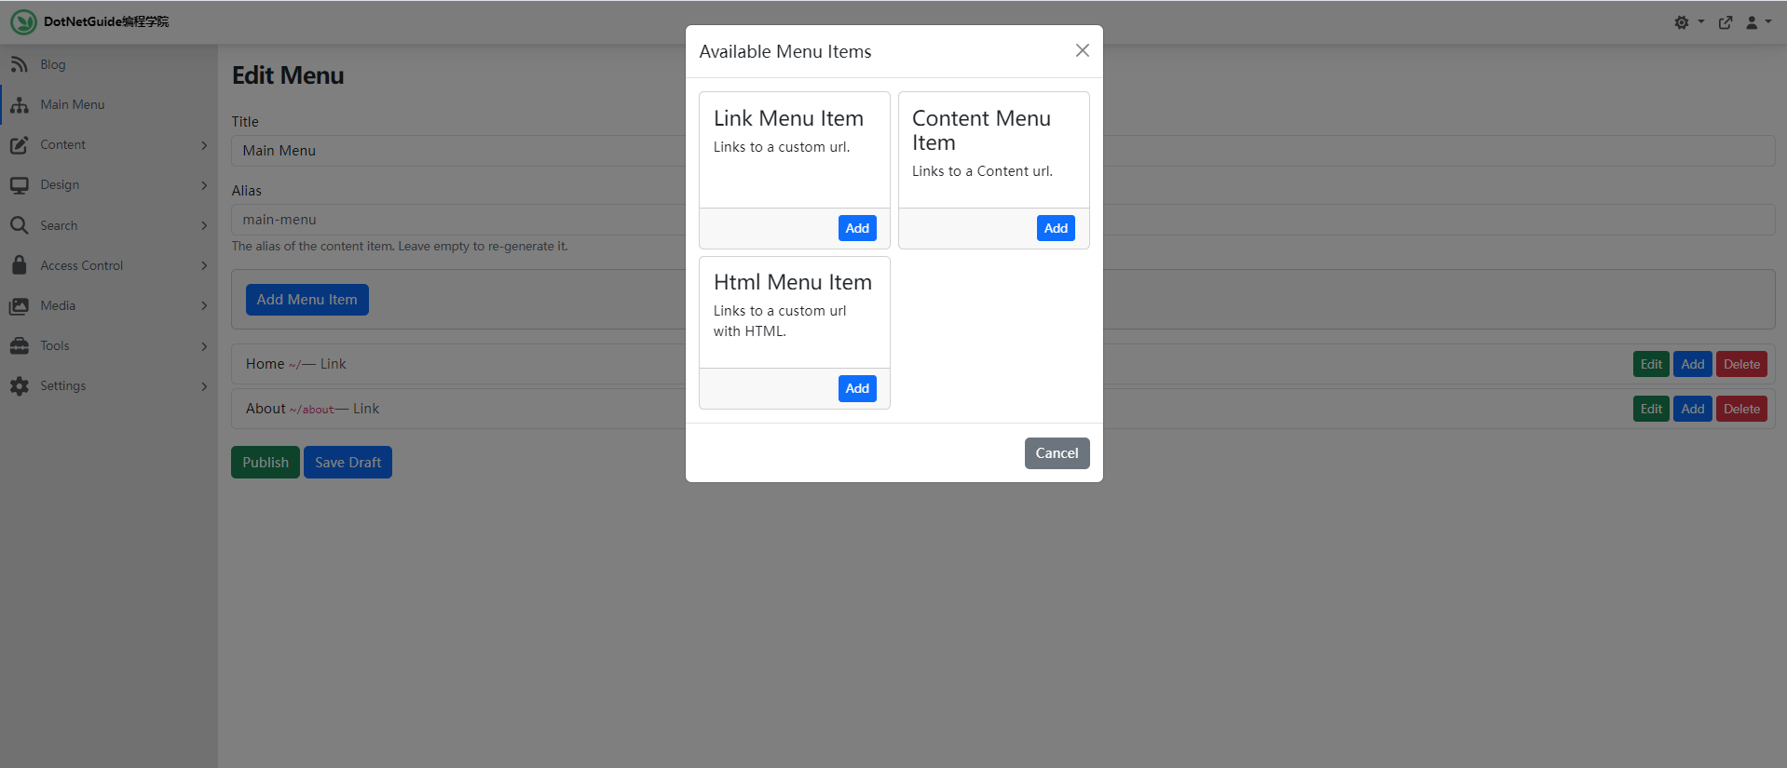Click the Main Menu sitemap icon
Image resolution: width=1787 pixels, height=768 pixels.
pos(19,105)
